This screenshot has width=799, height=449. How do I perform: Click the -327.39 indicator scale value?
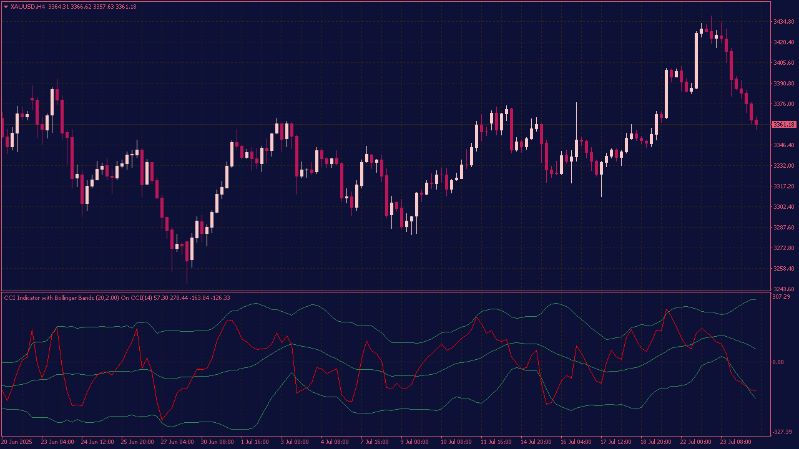click(783, 432)
